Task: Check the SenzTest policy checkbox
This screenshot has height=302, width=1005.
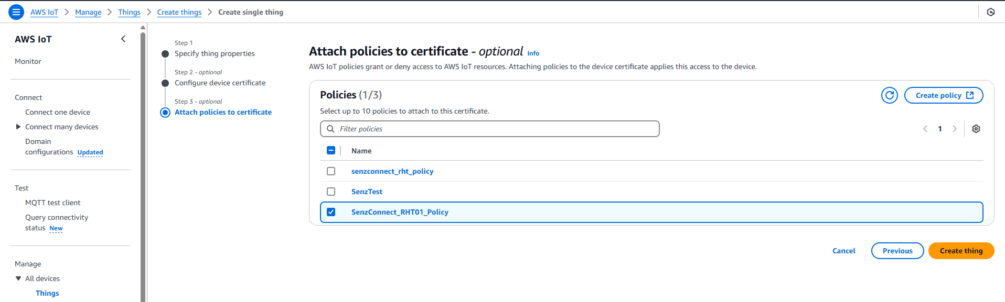Action: [x=331, y=192]
